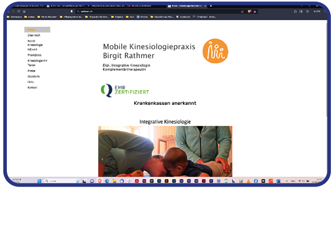Show previous slideshow photo with left arrow
This screenshot has width=336, height=234.
coord(102,159)
